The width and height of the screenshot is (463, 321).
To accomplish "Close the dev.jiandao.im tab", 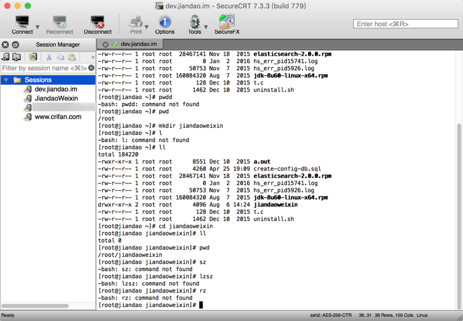I will [105, 45].
